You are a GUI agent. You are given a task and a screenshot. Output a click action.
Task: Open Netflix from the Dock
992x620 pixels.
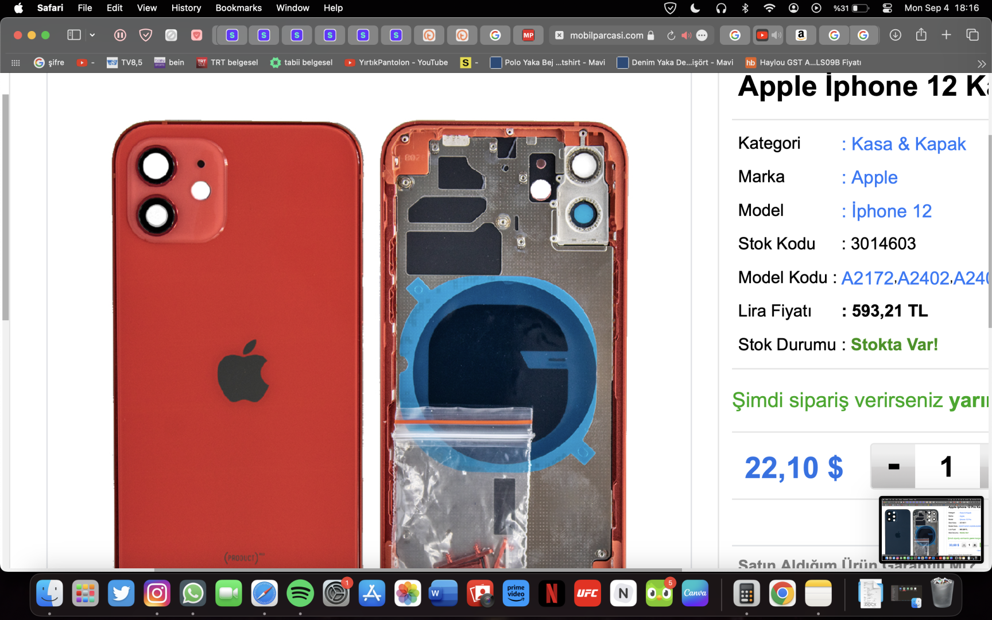pos(552,593)
